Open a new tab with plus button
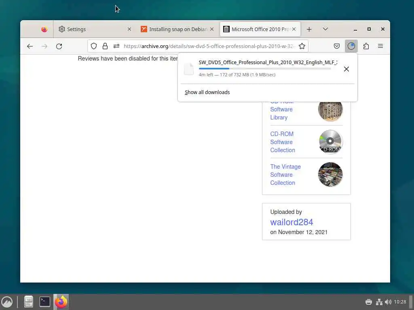This screenshot has width=414, height=310. [309, 29]
